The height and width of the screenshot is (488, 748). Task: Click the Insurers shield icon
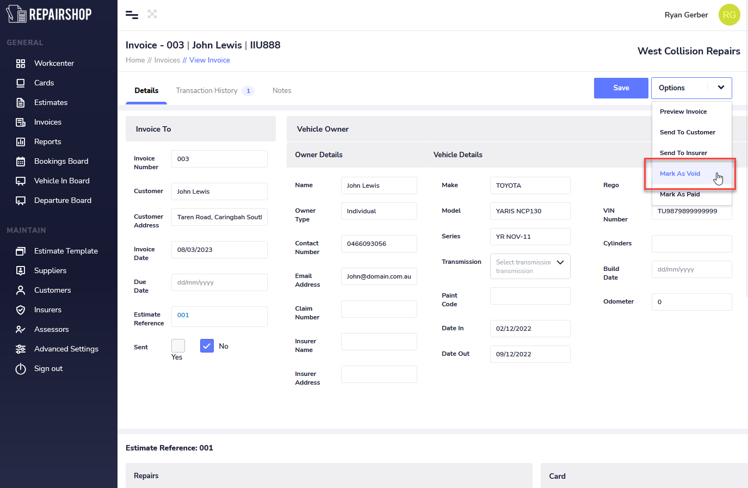[x=21, y=310]
